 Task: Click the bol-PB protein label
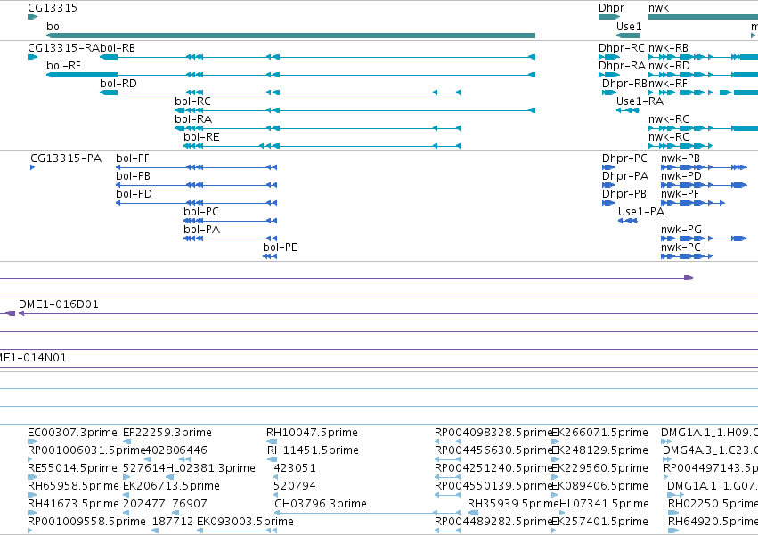pos(133,176)
